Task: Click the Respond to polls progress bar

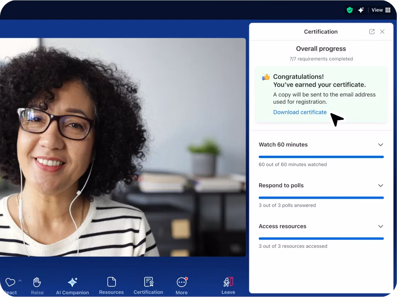Action: [x=321, y=198]
